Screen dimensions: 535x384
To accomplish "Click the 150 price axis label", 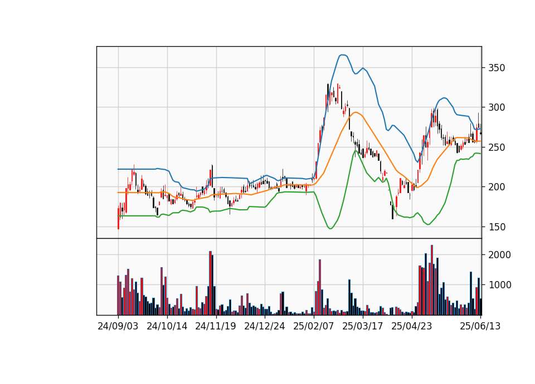I will tap(497, 227).
